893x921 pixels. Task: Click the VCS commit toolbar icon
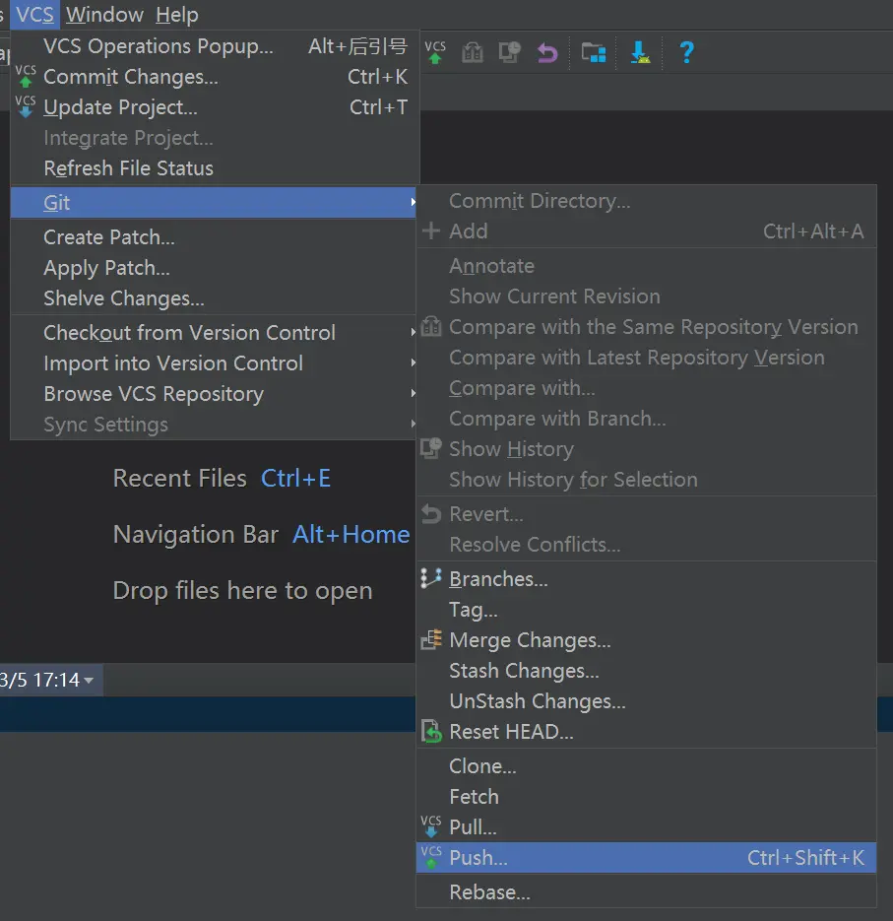pyautogui.click(x=435, y=52)
